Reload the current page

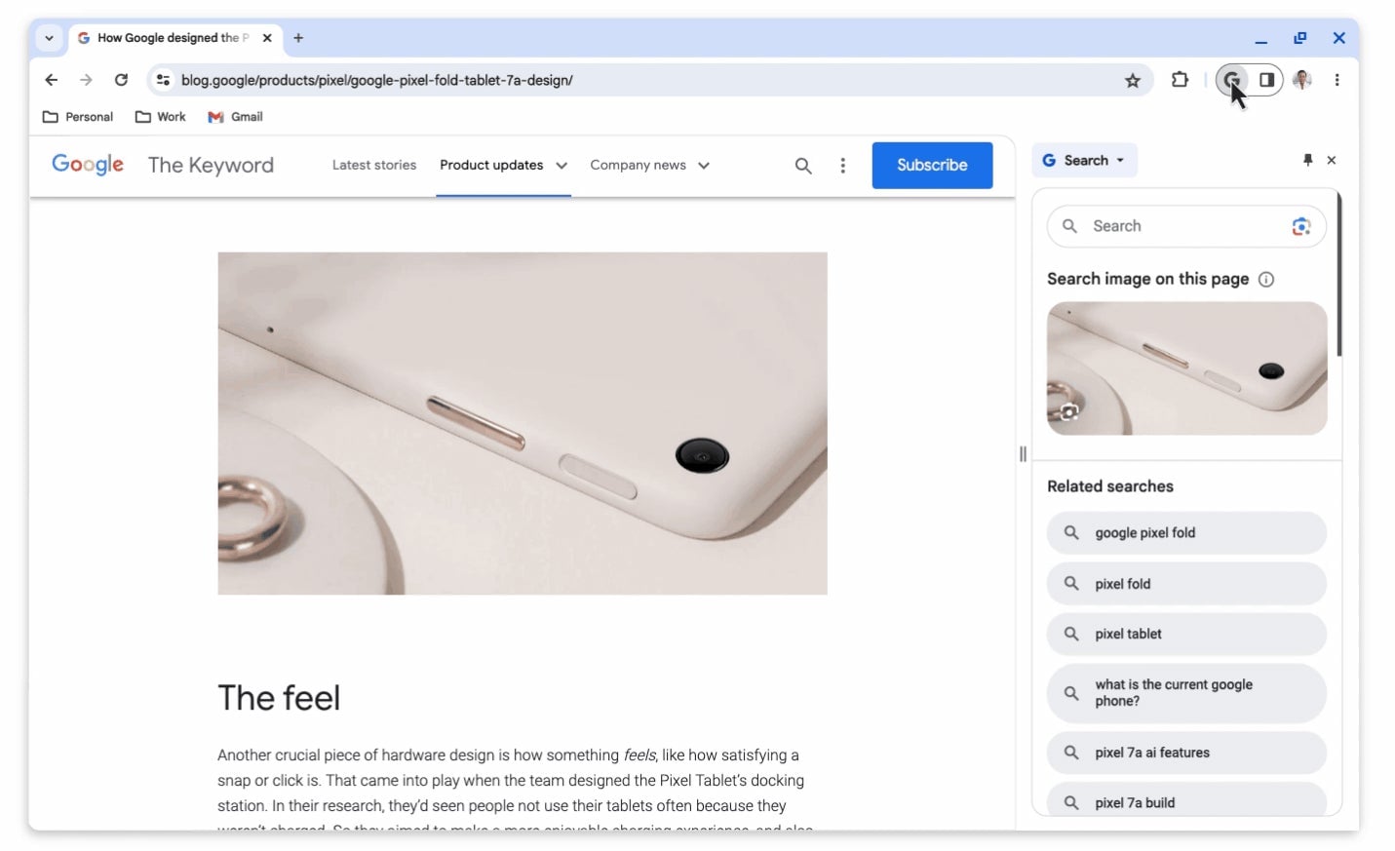pyautogui.click(x=121, y=80)
